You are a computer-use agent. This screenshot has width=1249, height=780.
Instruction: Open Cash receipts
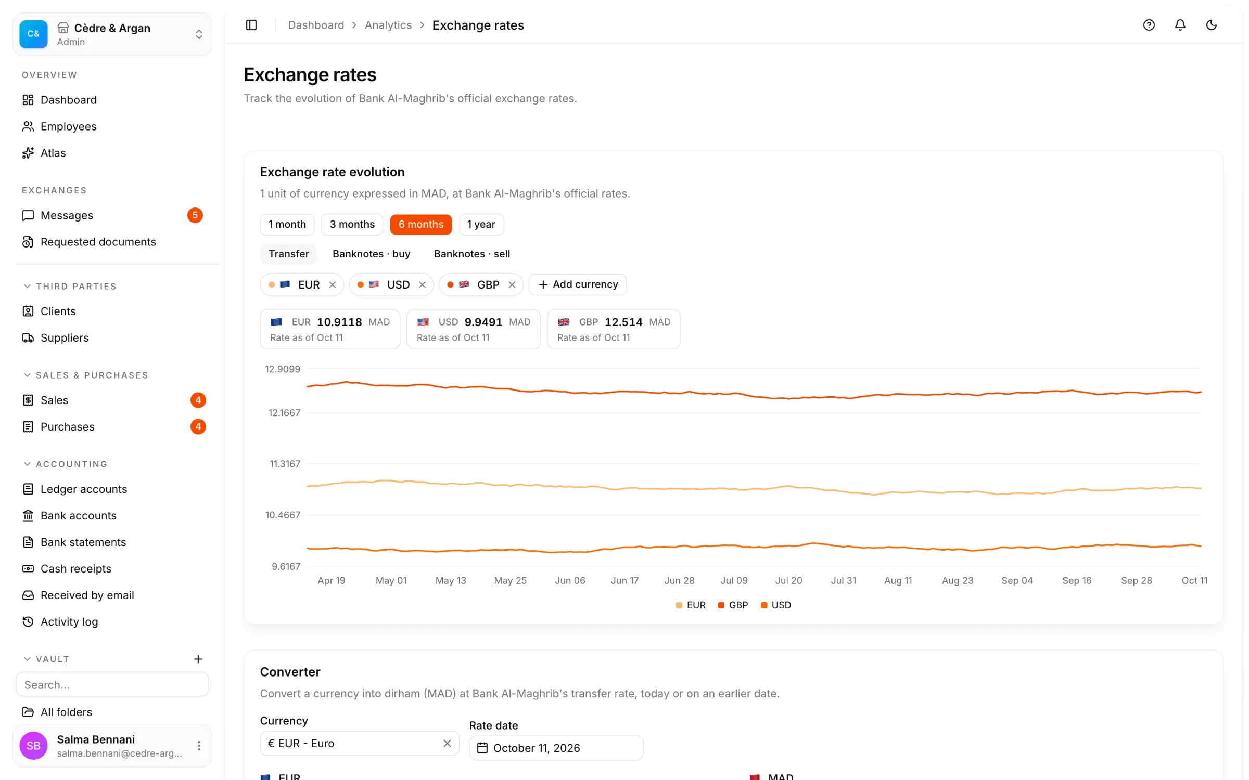113,568
